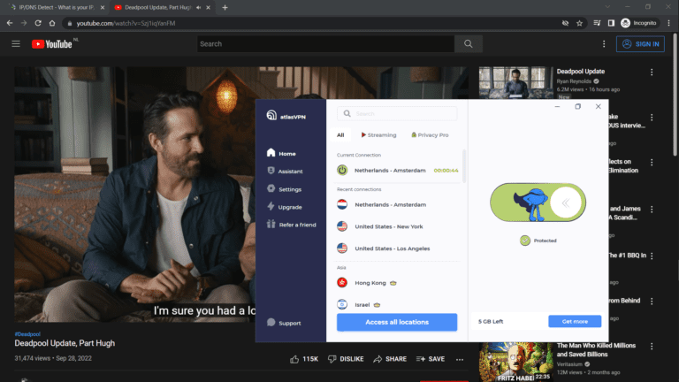Bookmark this page with star icon
679x382 pixels.
point(579,23)
